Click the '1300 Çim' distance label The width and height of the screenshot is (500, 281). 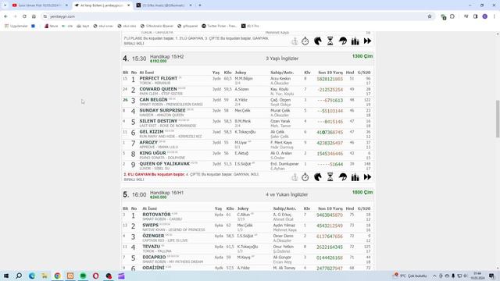point(362,56)
